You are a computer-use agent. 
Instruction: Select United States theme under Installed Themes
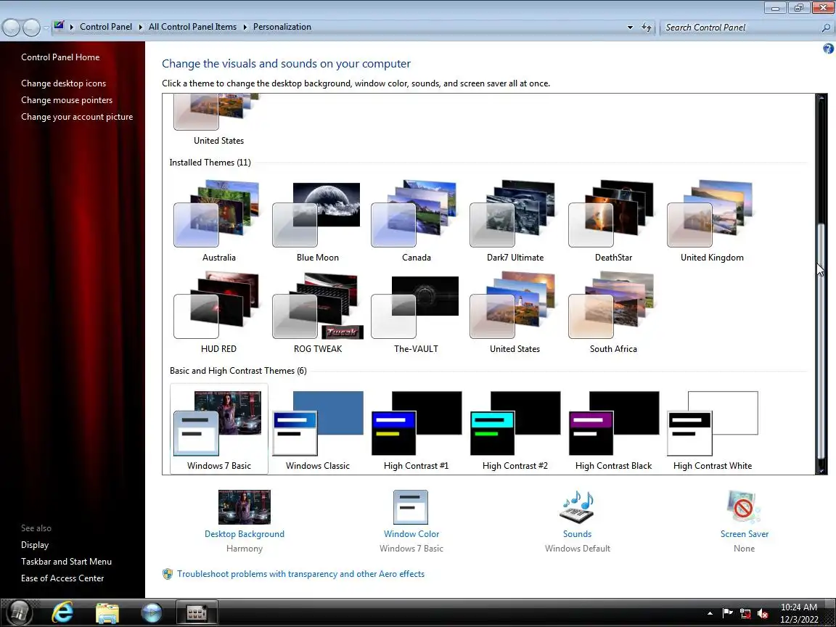click(515, 313)
